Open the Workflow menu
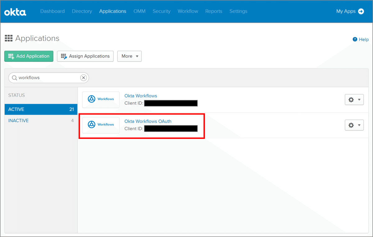The width and height of the screenshot is (373, 237). point(188,11)
